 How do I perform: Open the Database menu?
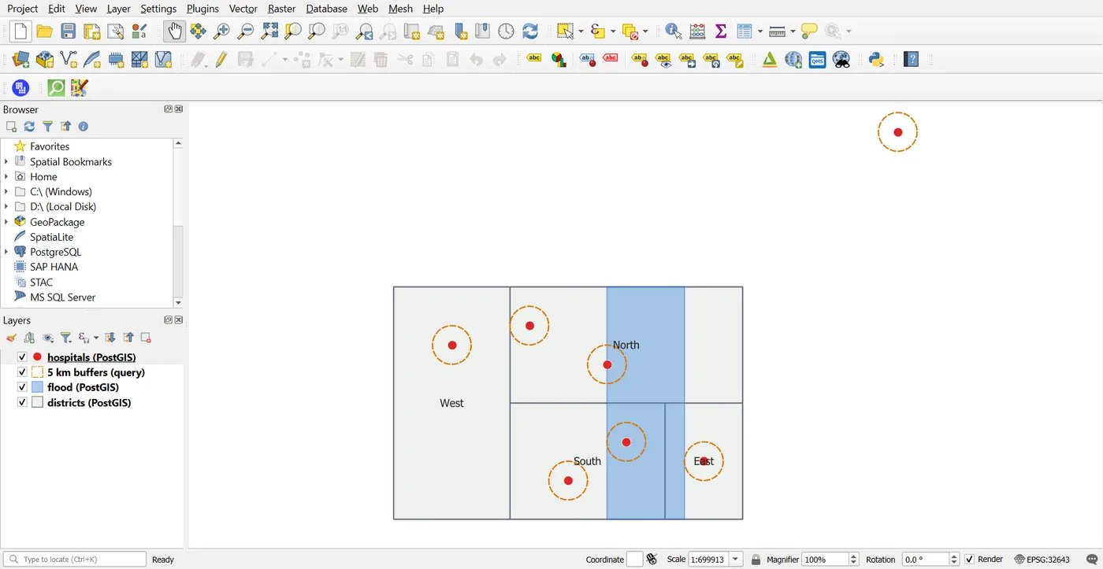[x=327, y=9]
